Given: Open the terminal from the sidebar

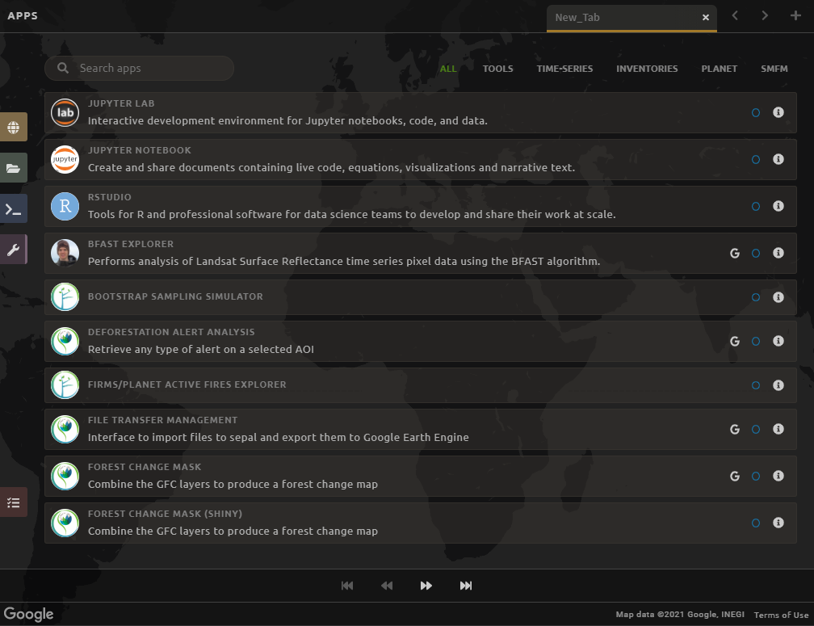Looking at the screenshot, I should tap(13, 208).
